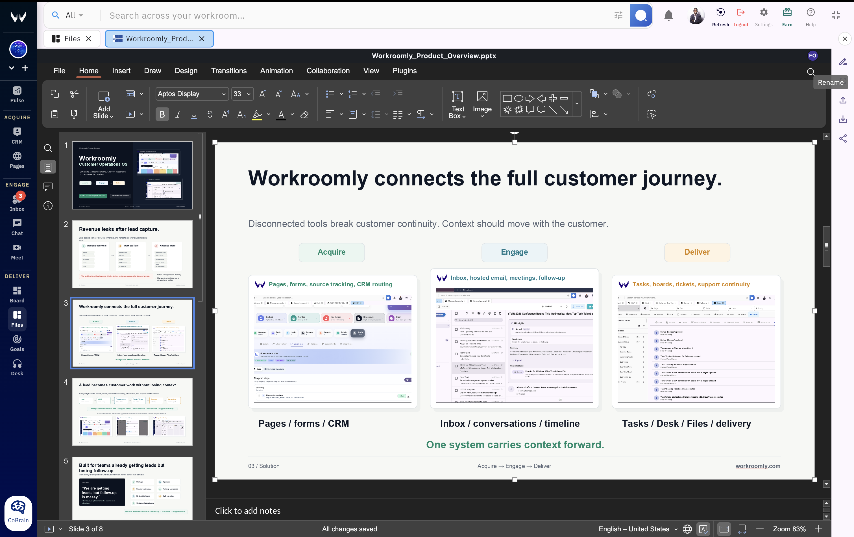Open Settings in the top bar

point(764,17)
